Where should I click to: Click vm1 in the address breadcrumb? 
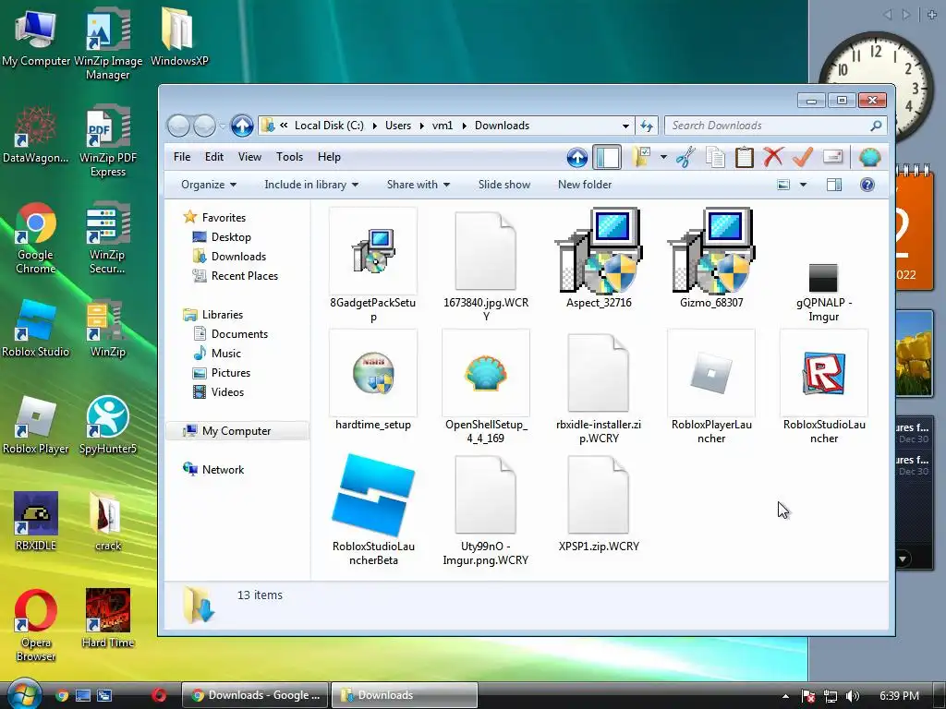coord(443,126)
